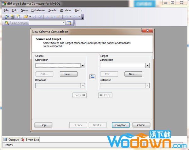Click the New Connection database icon
Screen dimensions: 189x150
[x=7, y=23]
